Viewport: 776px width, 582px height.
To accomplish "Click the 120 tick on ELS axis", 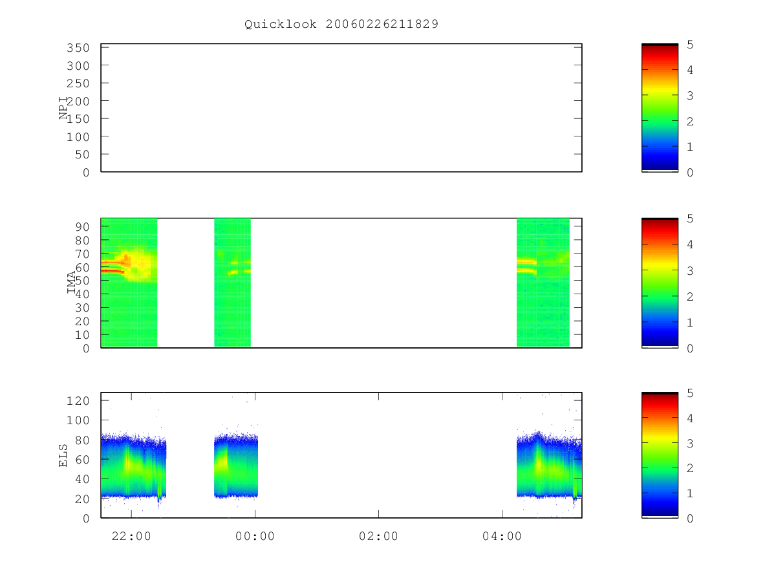I will [x=78, y=401].
